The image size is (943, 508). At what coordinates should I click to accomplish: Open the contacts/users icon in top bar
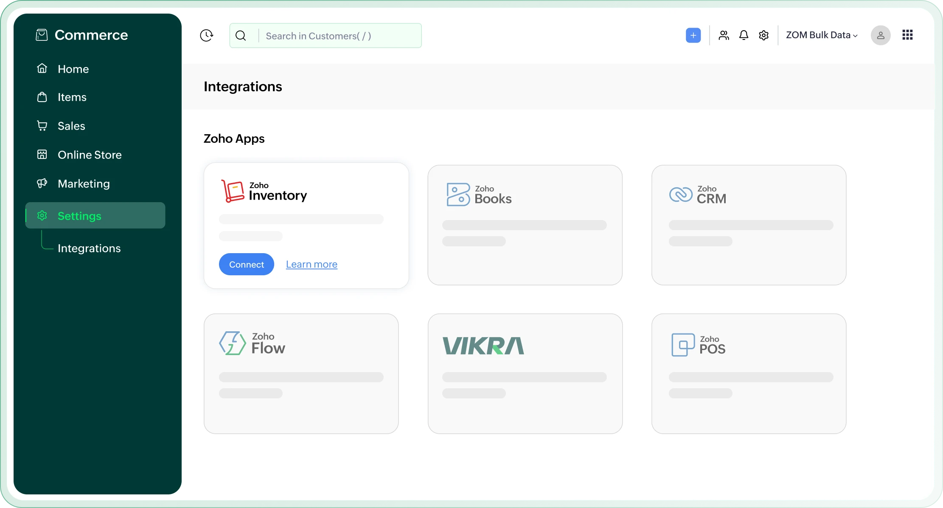[x=724, y=35]
